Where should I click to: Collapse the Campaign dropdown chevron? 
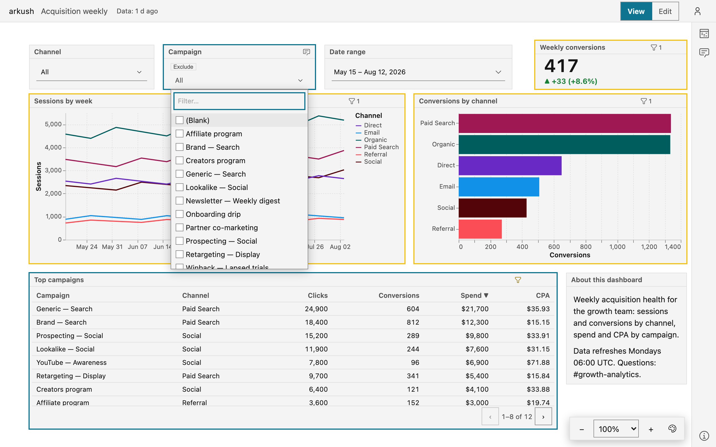point(300,80)
